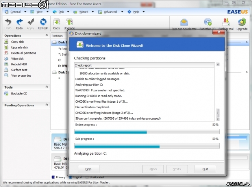252x187 pixels.
Task: Click the Entire progress bar
Action: (x=147, y=131)
